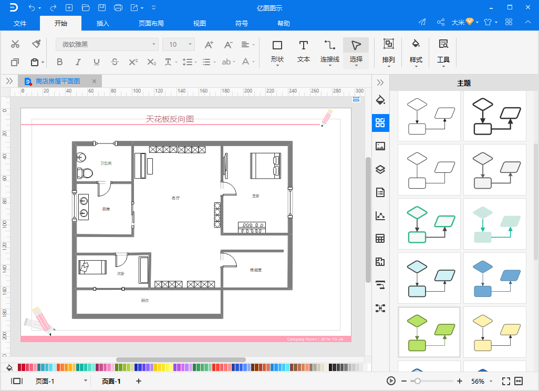Create a new document via plus icon
The width and height of the screenshot is (539, 391).
(x=69, y=7)
